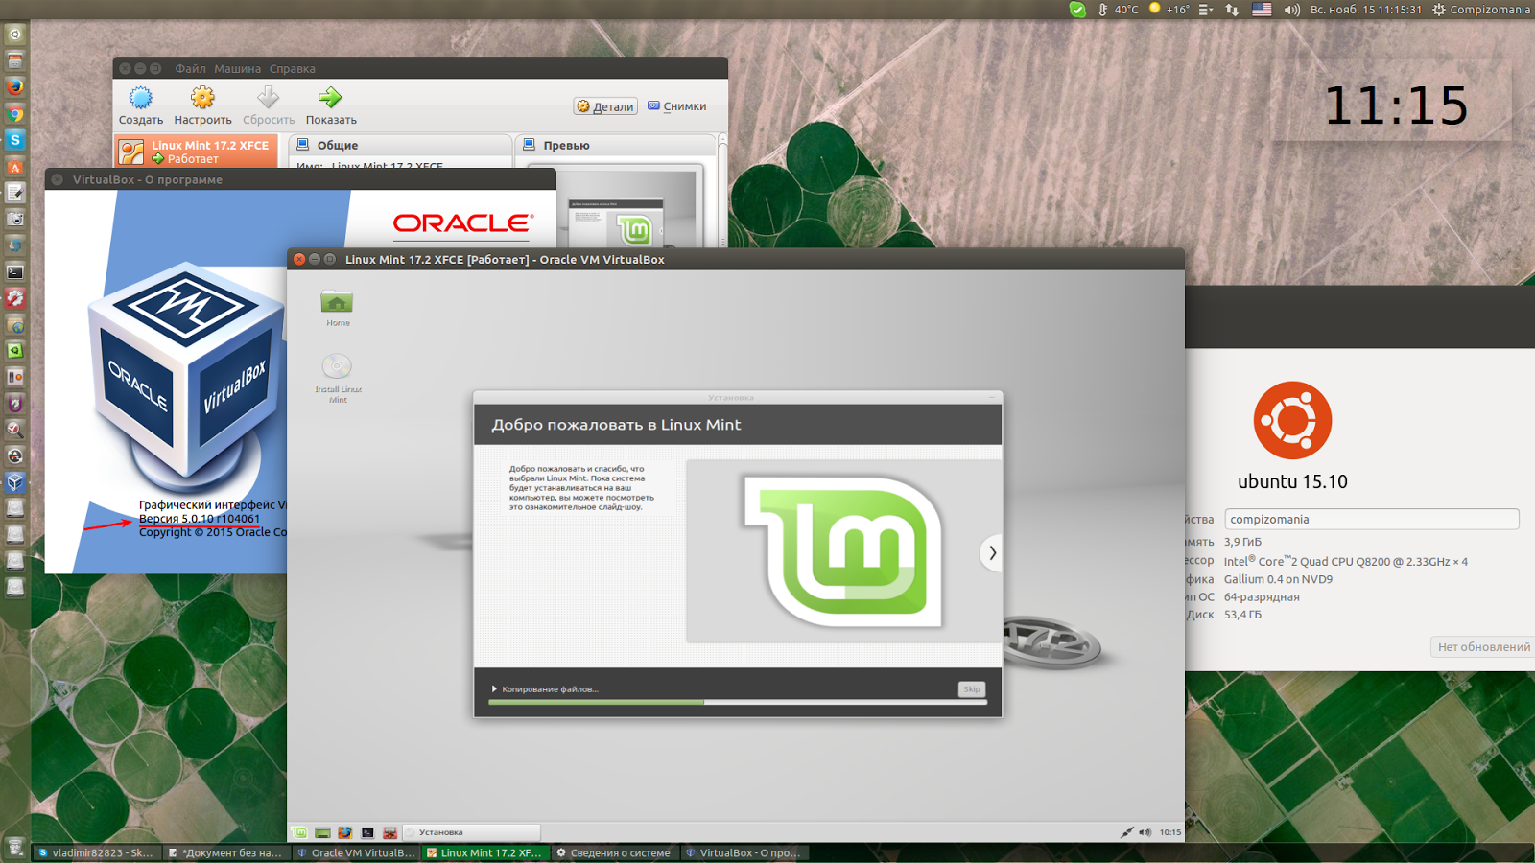
Task: Open the Машина menu in VirtualBox Manager
Action: pos(237,69)
